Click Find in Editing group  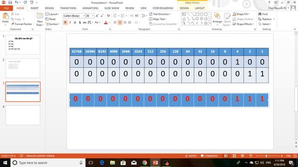(263, 14)
